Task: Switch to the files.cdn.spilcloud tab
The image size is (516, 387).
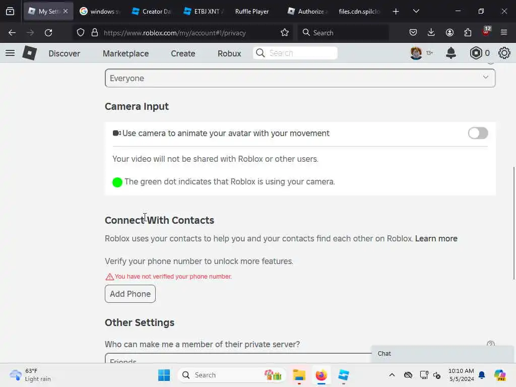Action: coord(359,12)
